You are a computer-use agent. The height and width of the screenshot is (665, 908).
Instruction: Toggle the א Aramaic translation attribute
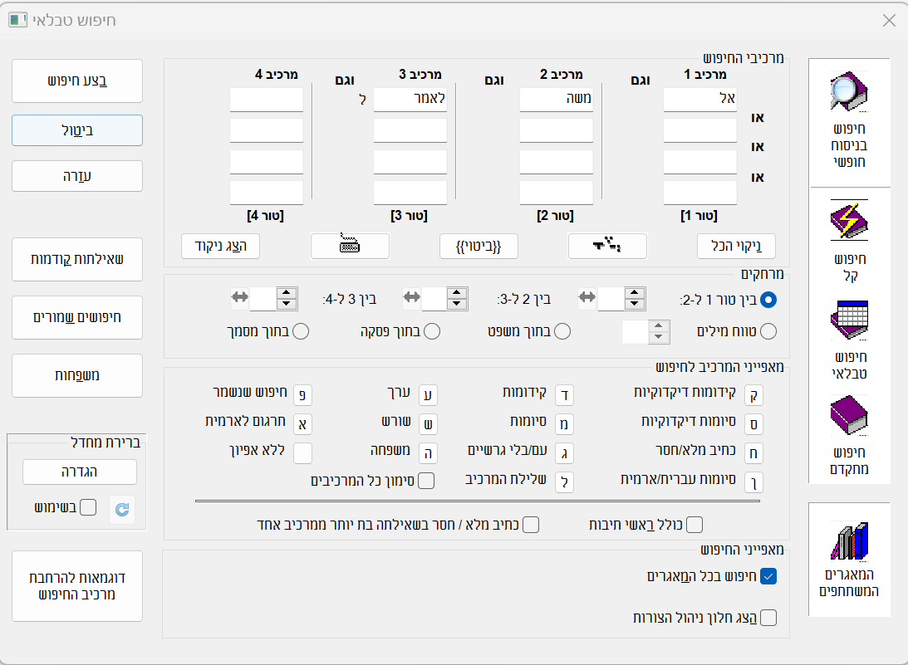coord(302,423)
